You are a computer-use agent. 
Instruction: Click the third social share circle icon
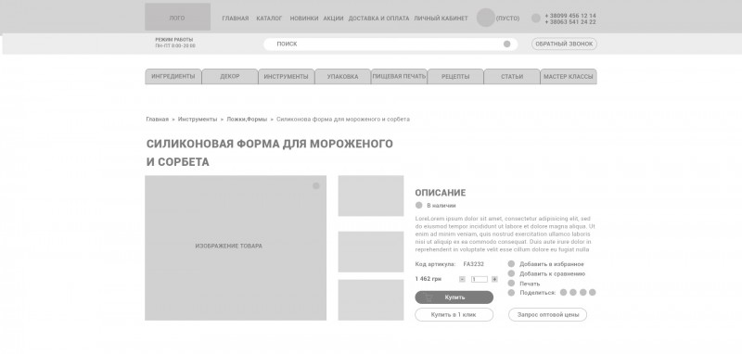[583, 293]
